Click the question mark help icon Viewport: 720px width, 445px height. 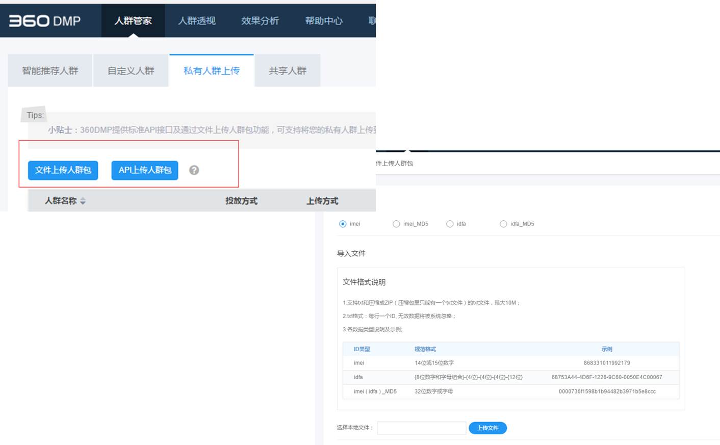[194, 170]
